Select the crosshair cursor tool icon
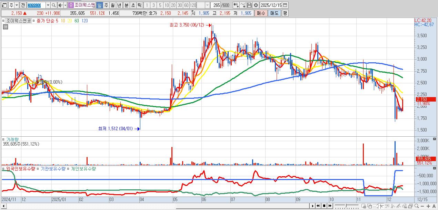Screen dimensions: 438x210 382,206
